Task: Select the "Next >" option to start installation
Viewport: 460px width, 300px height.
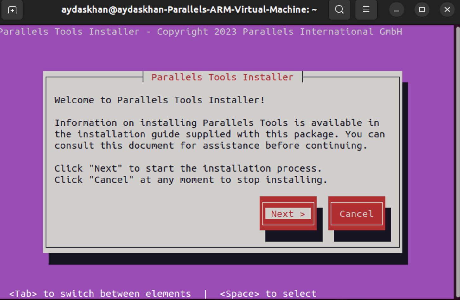Action: click(x=288, y=214)
